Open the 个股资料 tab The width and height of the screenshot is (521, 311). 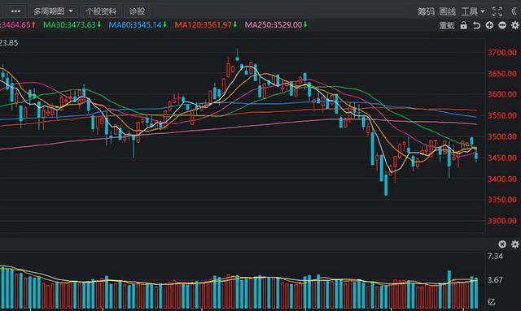tap(101, 11)
